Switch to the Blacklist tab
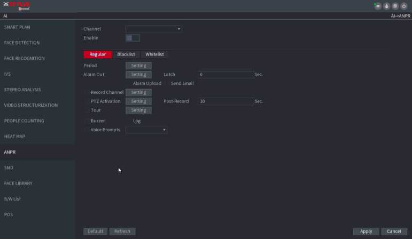The image size is (412, 239). pyautogui.click(x=126, y=54)
